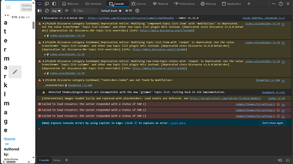
Task: Explain route:docs-index warning with Copilot
Action: 283,81
